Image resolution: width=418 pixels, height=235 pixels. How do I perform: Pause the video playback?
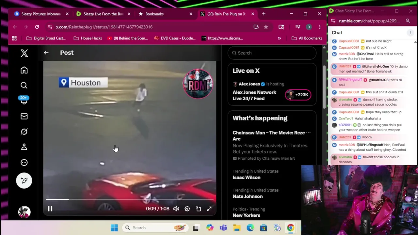click(50, 209)
